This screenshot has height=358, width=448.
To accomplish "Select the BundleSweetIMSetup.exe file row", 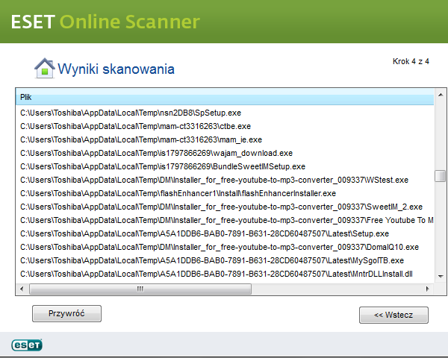I will pos(225,166).
